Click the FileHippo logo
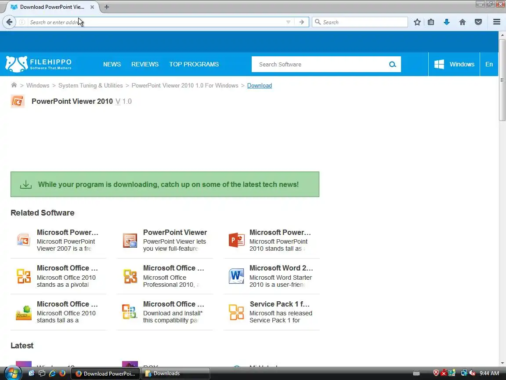The image size is (506, 380). click(x=38, y=64)
